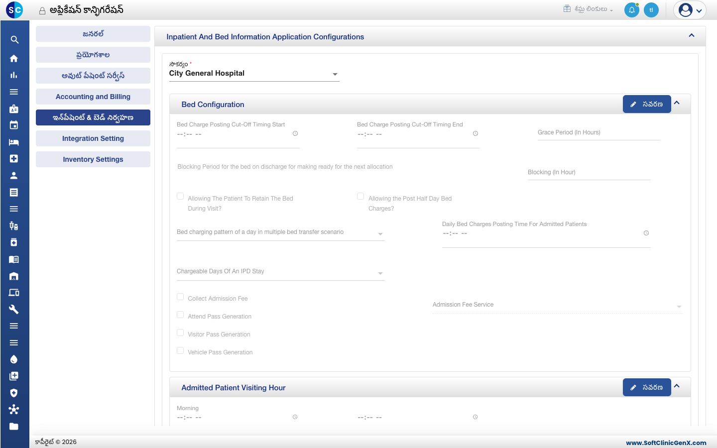Switch to Integration Setting tab
The image size is (717, 448).
[93, 138]
